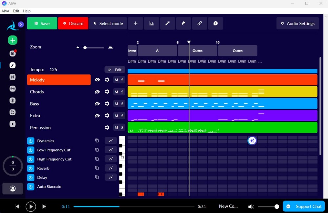Screen dimensions: 328x213
Task: Mute audio with the speaker icon
Action: (x=251, y=206)
